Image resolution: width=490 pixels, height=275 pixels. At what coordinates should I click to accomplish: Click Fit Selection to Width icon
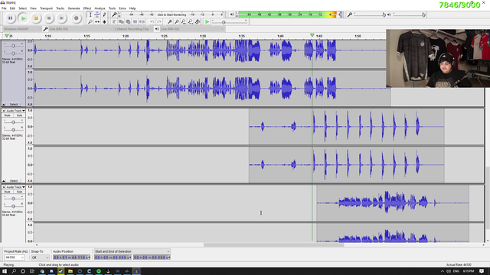[184, 22]
